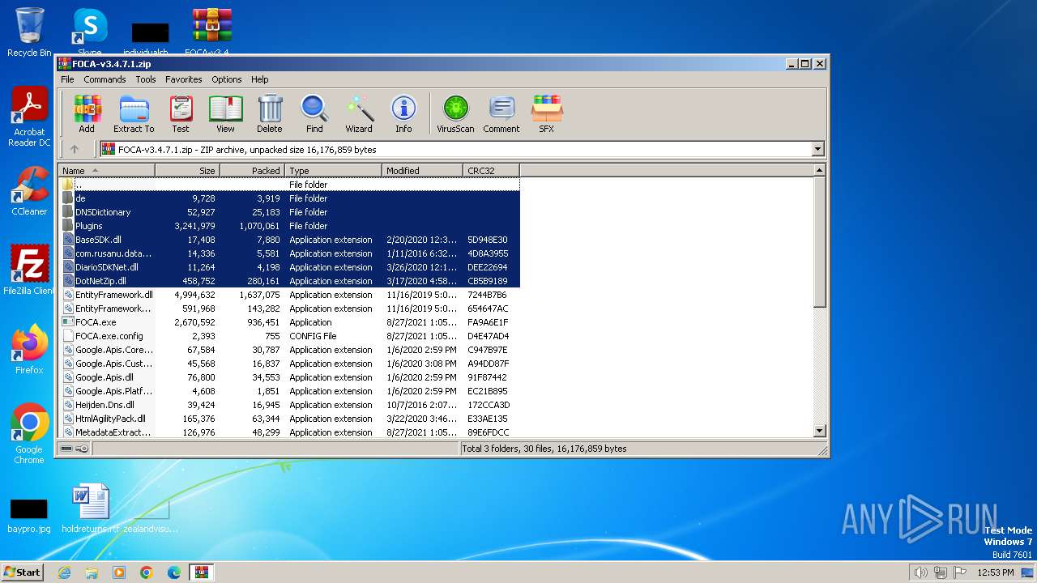Sort by Name column header
Image resolution: width=1037 pixels, height=583 pixels.
click(x=107, y=170)
